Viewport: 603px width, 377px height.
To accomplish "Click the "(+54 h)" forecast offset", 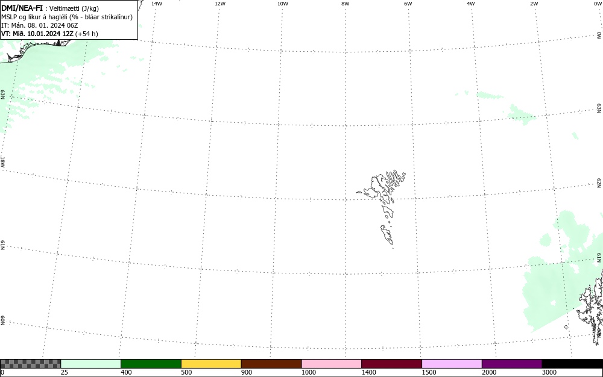I will coord(86,34).
